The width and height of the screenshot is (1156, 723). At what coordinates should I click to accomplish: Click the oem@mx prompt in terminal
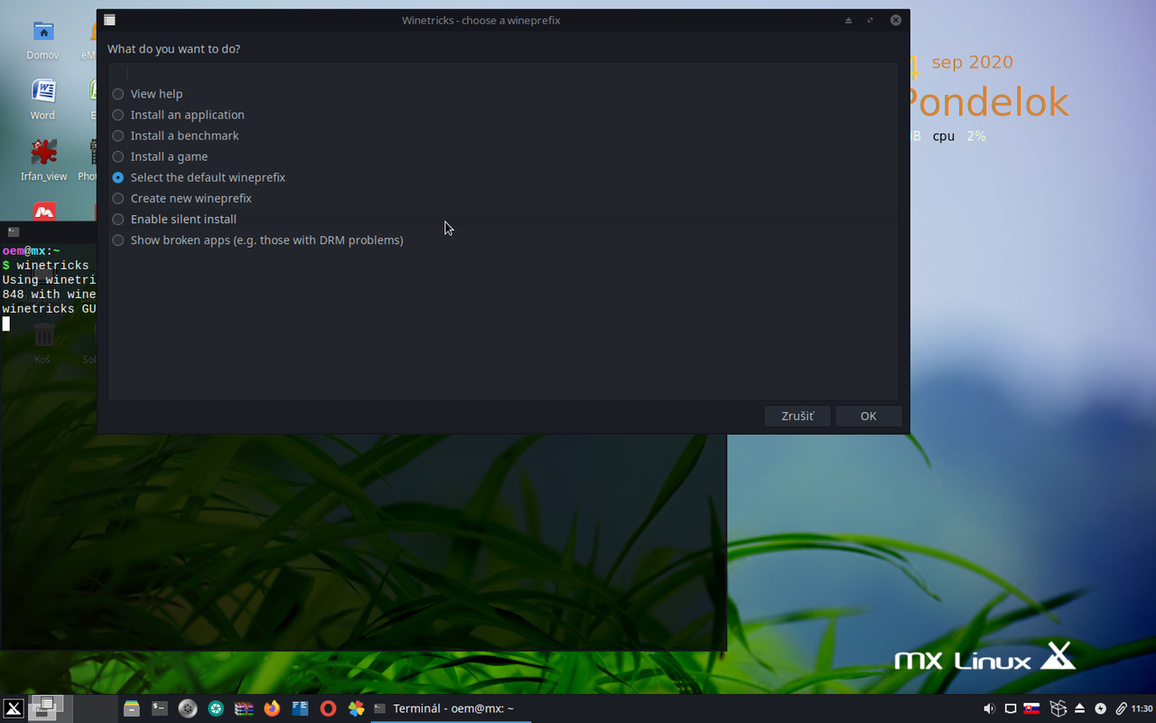pyautogui.click(x=32, y=251)
